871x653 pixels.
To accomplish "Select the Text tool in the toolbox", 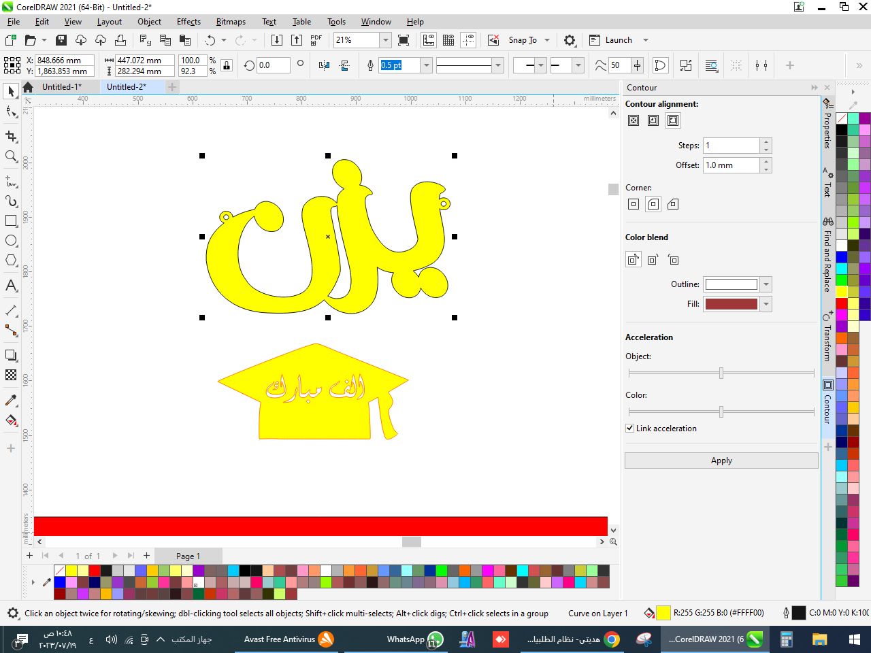I will click(11, 286).
